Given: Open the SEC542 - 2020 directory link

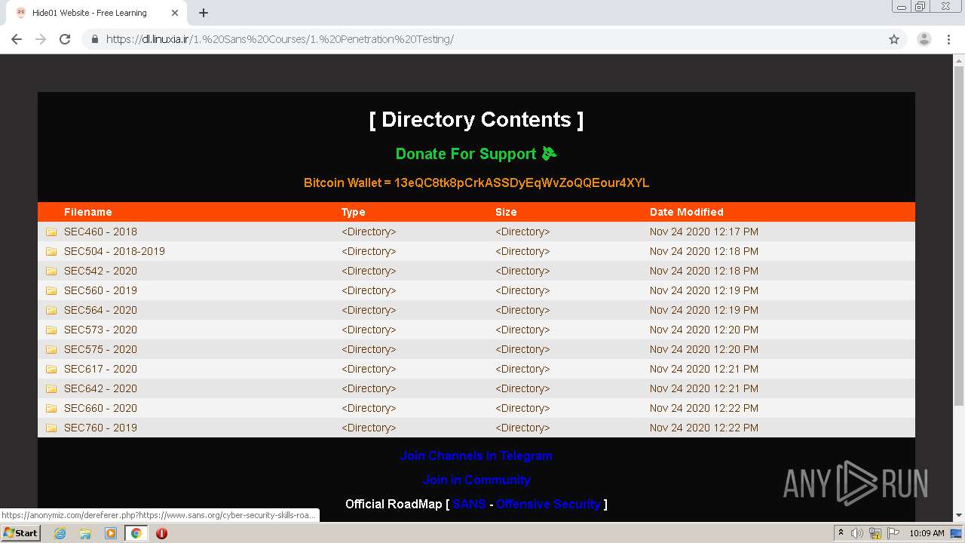Looking at the screenshot, I should [x=100, y=271].
